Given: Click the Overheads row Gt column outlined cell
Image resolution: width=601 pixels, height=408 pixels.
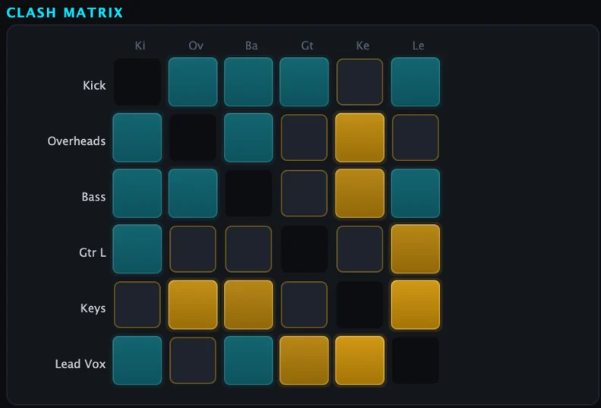Looking at the screenshot, I should 304,138.
